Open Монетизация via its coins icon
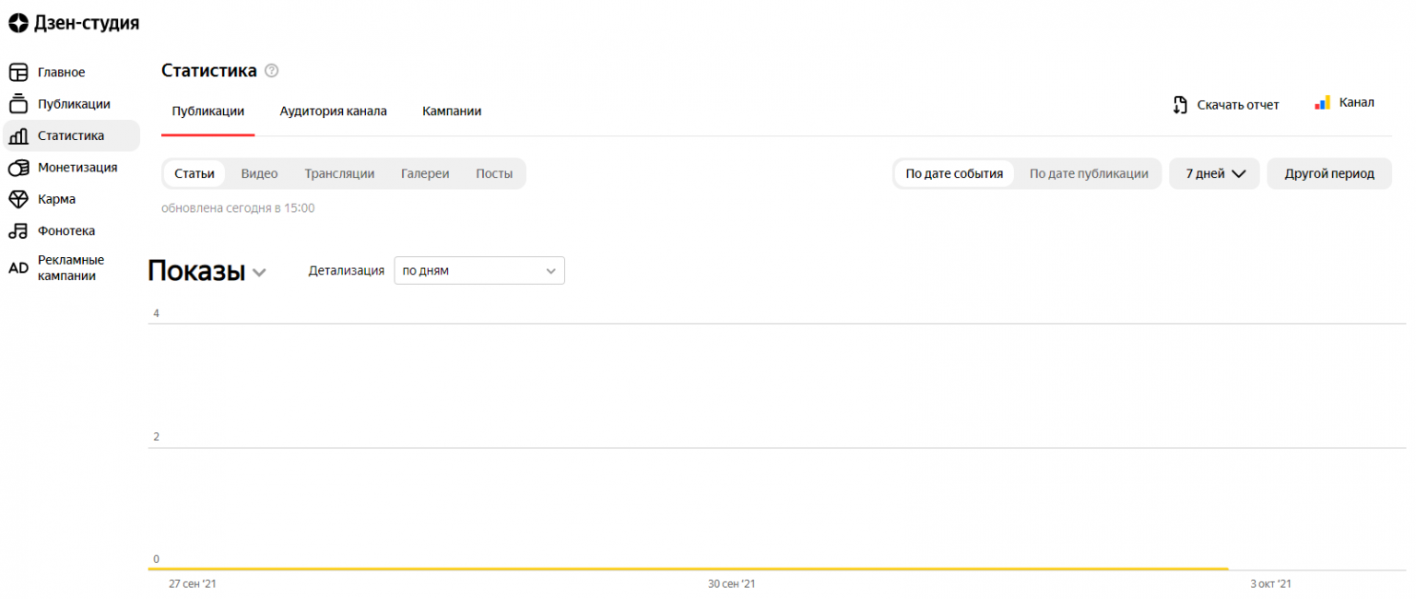This screenshot has height=599, width=1416. click(x=18, y=168)
